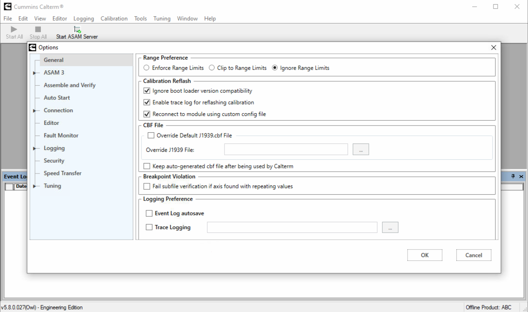
Task: Open the Tuning menu
Action: tap(162, 18)
